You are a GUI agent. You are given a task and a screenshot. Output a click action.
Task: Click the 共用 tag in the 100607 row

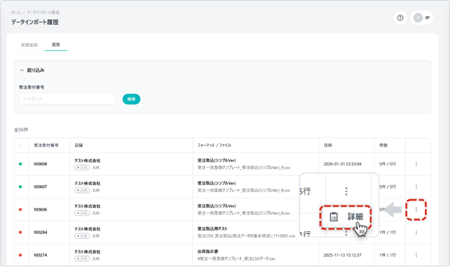coord(82,191)
